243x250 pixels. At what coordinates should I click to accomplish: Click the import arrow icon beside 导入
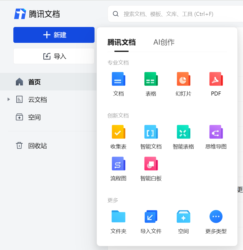[x=47, y=56]
